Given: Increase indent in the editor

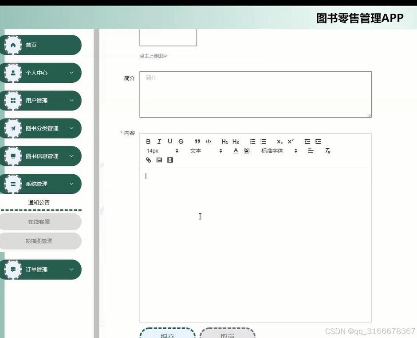Looking at the screenshot, I should pos(319,142).
